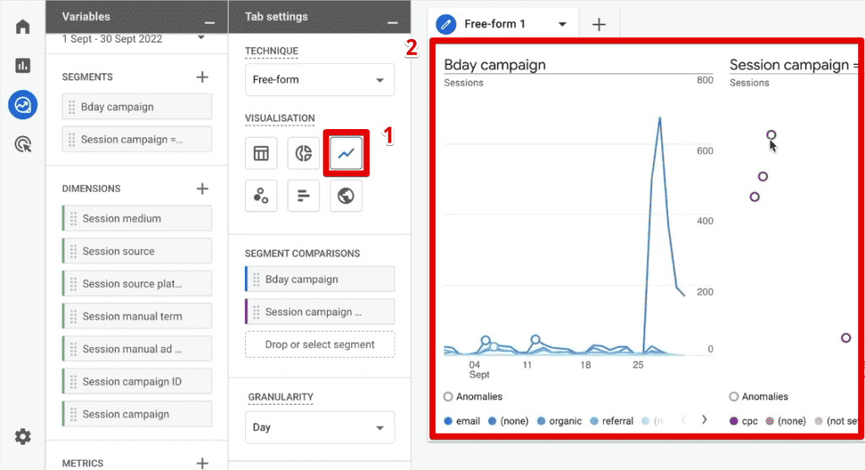Click the Session campaign chart title
Viewport: 865px width, 470px height.
coord(794,65)
